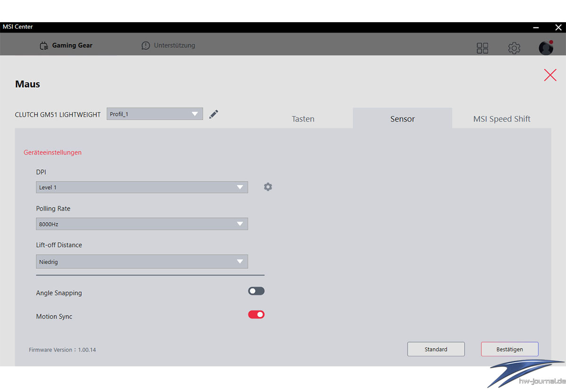Viewport: 566px width, 389px height.
Task: Click the Maus page title
Action: pos(27,84)
